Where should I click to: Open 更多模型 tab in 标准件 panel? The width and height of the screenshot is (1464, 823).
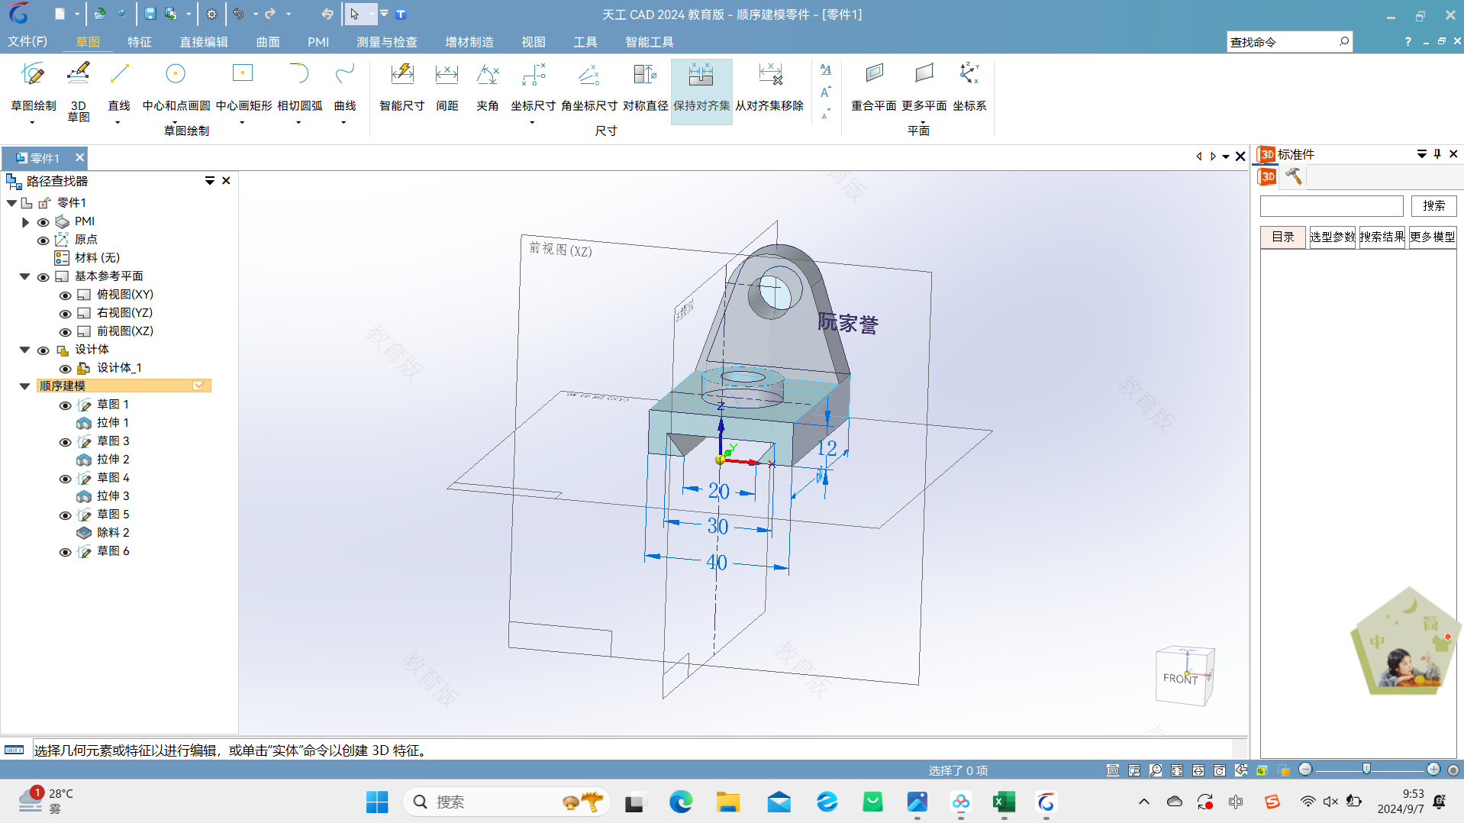1433,237
